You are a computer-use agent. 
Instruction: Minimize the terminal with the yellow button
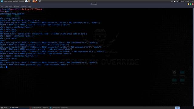[188, 4]
